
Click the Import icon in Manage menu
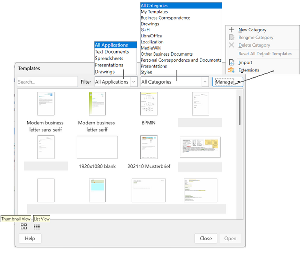[x=231, y=62]
